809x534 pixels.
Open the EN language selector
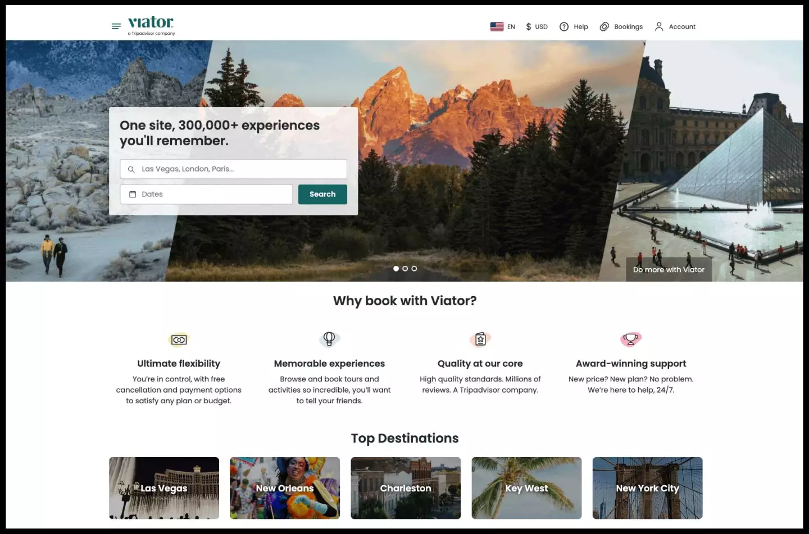click(502, 26)
